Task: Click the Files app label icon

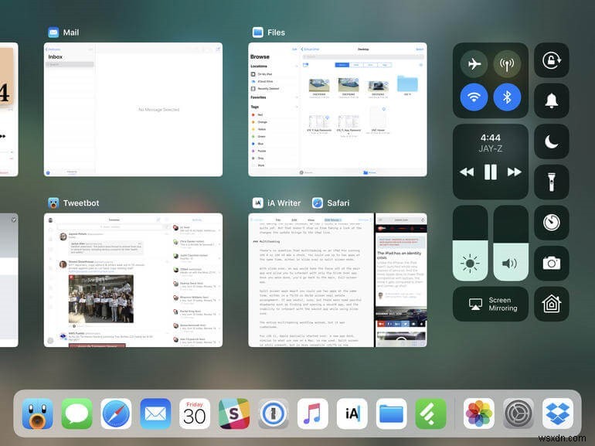Action: 257,32
